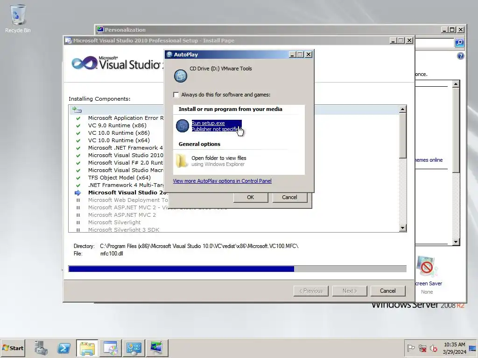Click the themes online link
The height and width of the screenshot is (358, 478).
click(429, 160)
